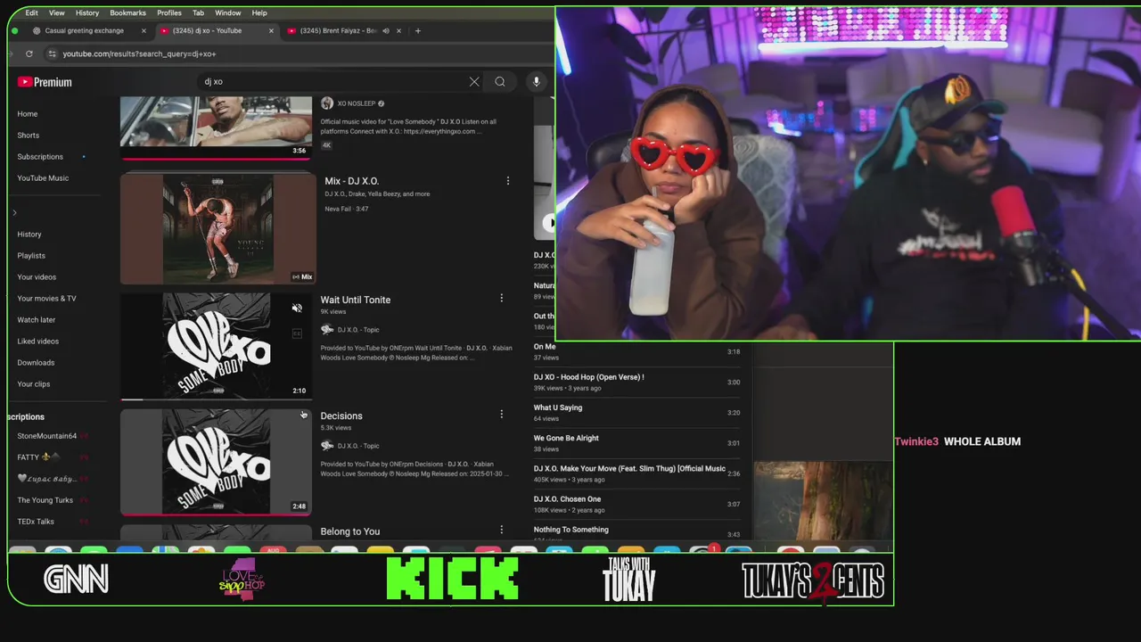
Task: Reload the current page
Action: (29, 53)
